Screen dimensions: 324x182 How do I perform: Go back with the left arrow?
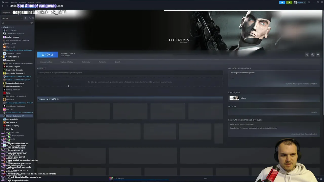3,6
